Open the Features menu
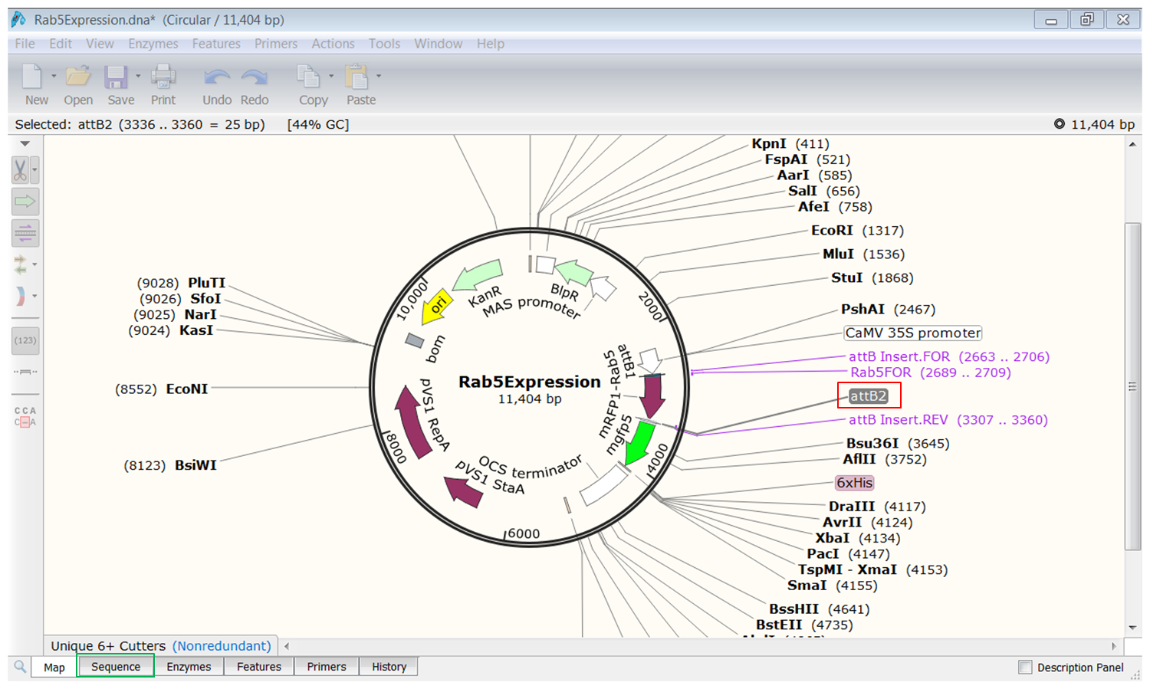This screenshot has width=1150, height=689. pyautogui.click(x=216, y=44)
